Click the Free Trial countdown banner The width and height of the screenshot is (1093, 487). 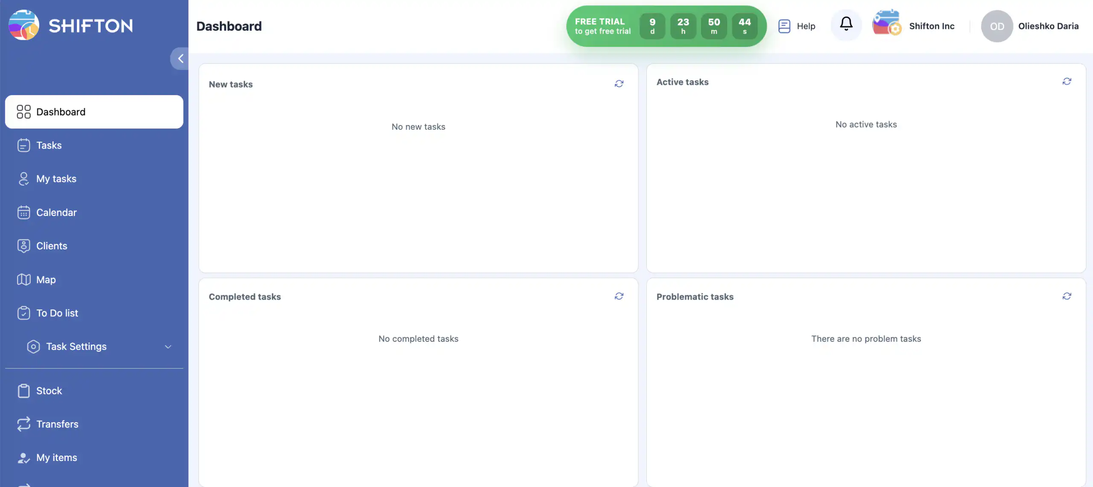(602, 26)
